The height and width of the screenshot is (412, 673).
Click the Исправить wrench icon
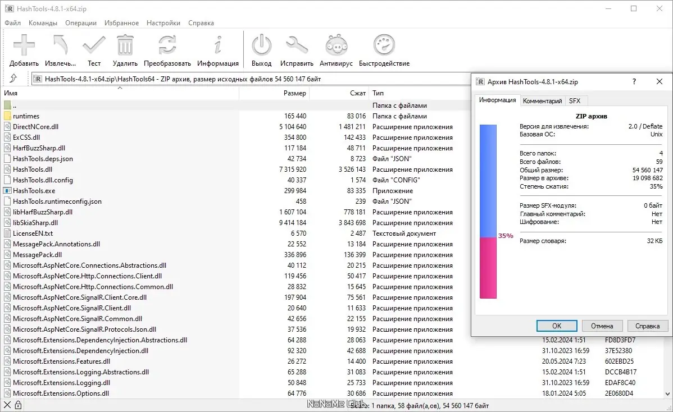[297, 45]
